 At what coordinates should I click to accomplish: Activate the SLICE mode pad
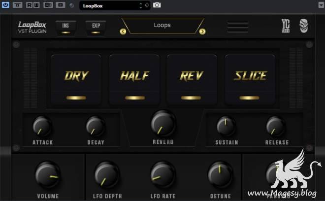[250, 79]
